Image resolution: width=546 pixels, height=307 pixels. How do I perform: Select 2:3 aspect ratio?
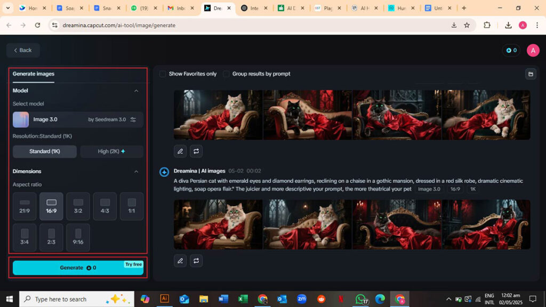pyautogui.click(x=51, y=237)
